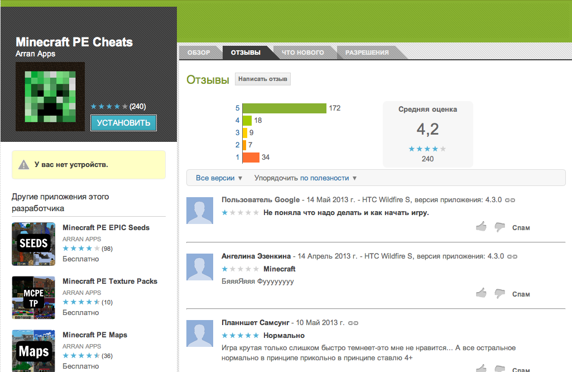This screenshot has width=572, height=372.
Task: Click Minecraft PE Cheats title heading
Action: pyautogui.click(x=74, y=42)
